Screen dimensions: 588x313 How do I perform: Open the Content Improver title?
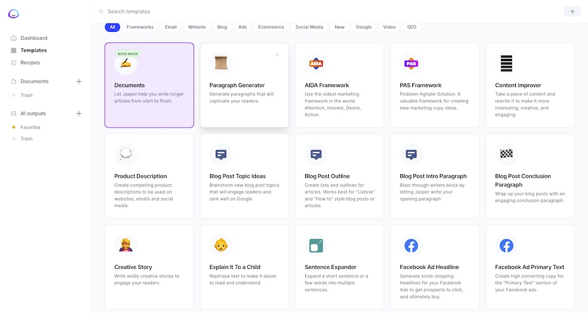pos(518,85)
